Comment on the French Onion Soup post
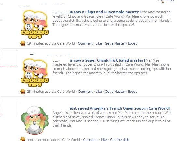Image resolution: width=178 pixels, height=141 pixels. pos(90,139)
